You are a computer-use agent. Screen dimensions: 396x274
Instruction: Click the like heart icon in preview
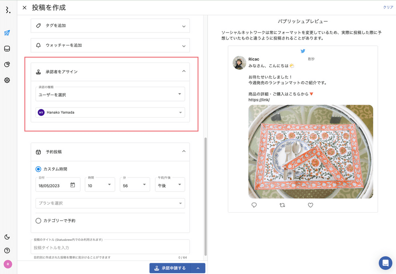[x=310, y=205]
